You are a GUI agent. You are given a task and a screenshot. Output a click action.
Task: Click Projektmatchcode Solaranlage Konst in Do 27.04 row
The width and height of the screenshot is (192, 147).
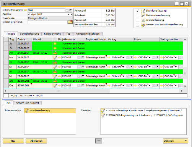point(96,86)
